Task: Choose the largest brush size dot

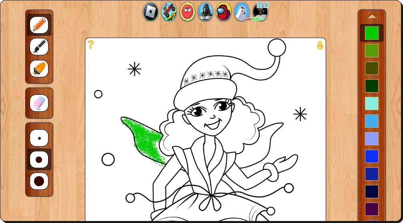Action: [39, 181]
